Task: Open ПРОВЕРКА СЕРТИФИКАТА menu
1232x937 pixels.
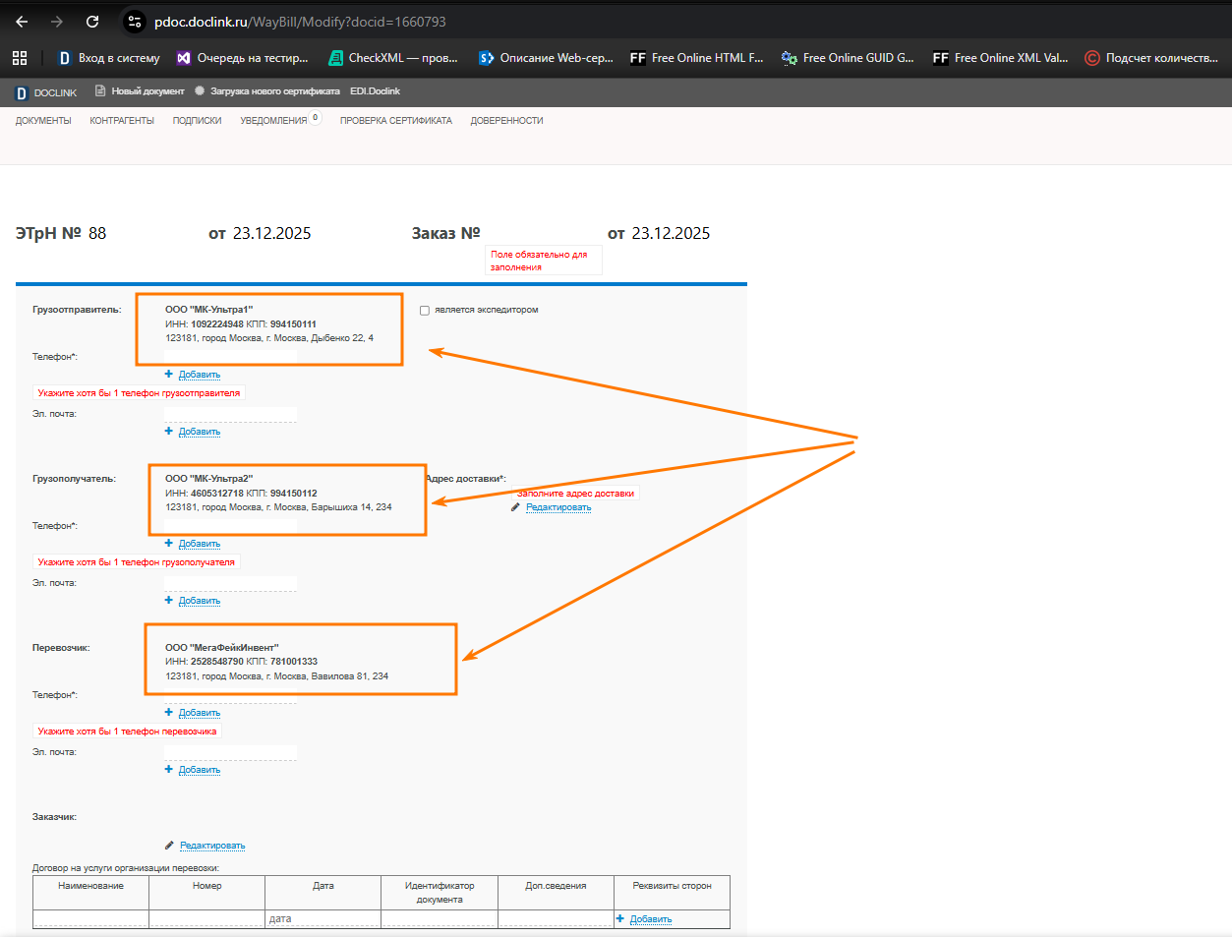Action: point(396,121)
